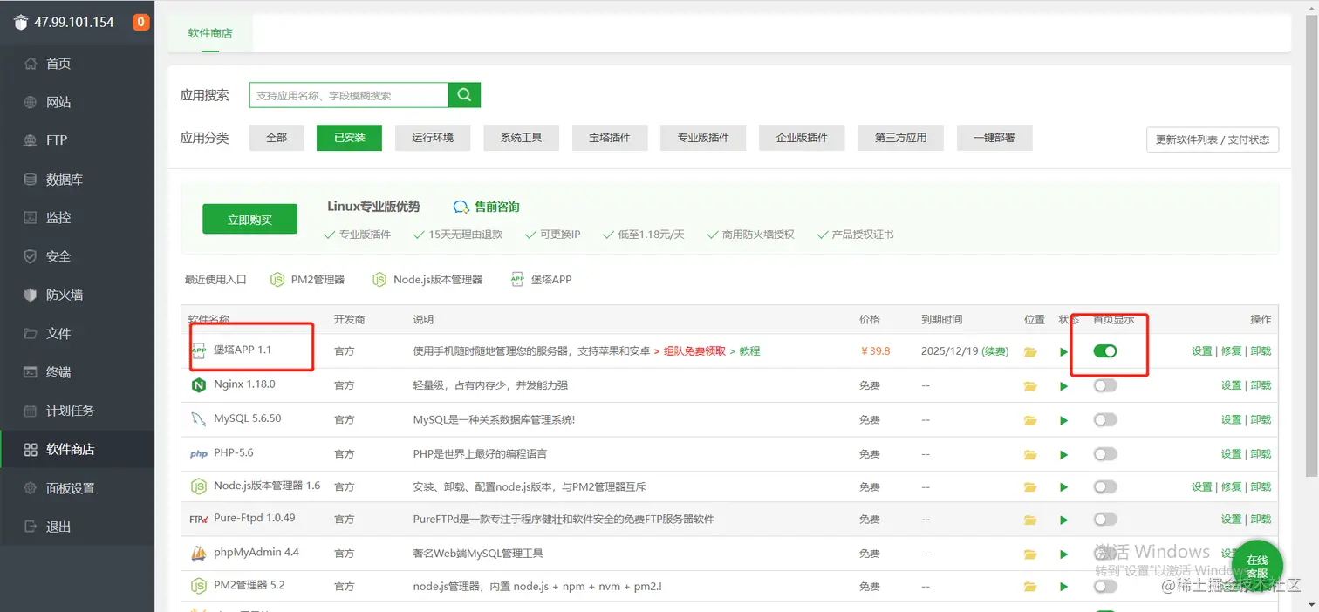Viewport: 1319px width, 612px height.
Task: Enable homepage display for Nginx 1.18.0
Action: pos(1105,385)
